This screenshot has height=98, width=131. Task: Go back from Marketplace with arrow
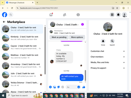tap(4, 22)
